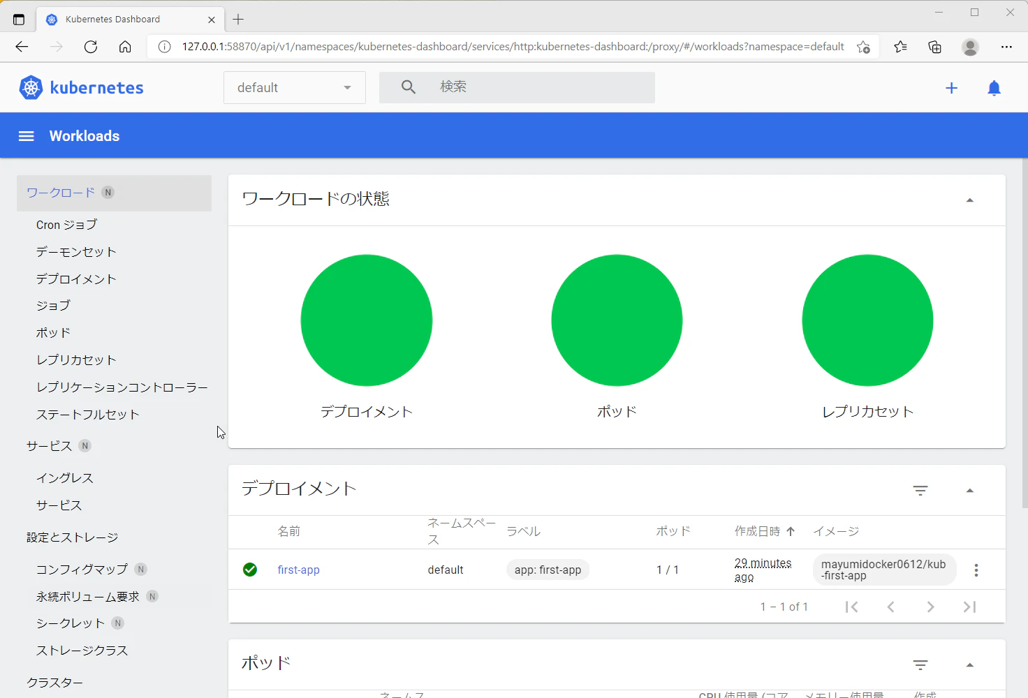Viewport: 1028px width, 698px height.
Task: Open browser collections icon
Action: click(934, 47)
